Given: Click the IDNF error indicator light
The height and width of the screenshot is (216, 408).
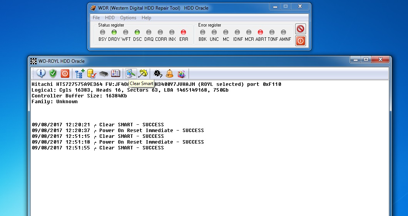Looking at the screenshot, I should pos(237,32).
